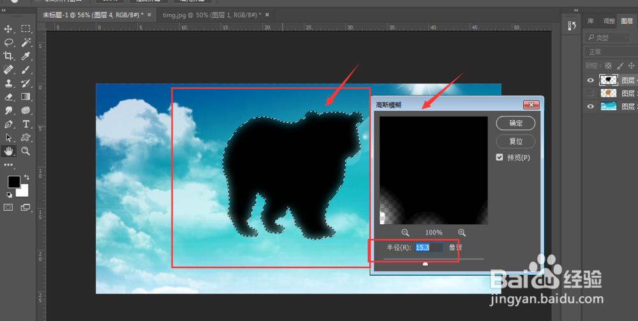
Task: Zoom in the Gaussian Blur preview
Action: 462,232
